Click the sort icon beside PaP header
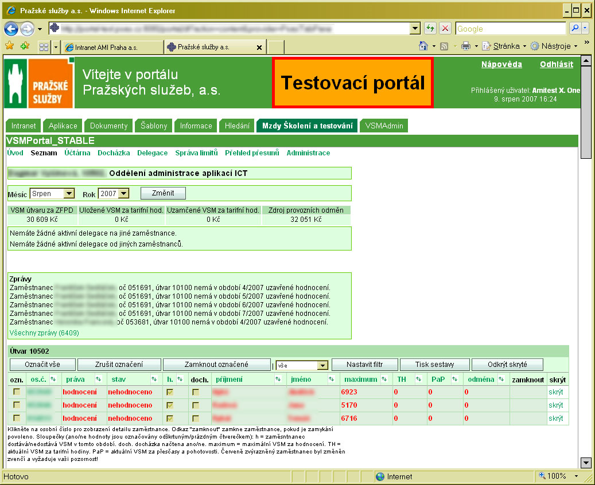 pos(454,379)
